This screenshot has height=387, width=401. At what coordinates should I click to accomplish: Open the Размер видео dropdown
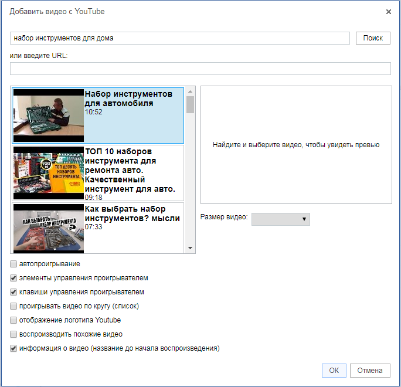pyautogui.click(x=280, y=219)
